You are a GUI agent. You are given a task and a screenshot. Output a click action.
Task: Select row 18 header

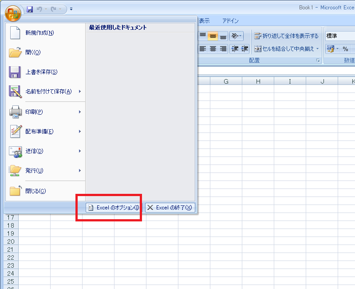coord(11,225)
